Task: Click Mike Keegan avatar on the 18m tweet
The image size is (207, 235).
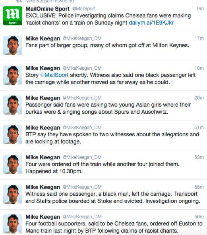Action: click(x=13, y=75)
